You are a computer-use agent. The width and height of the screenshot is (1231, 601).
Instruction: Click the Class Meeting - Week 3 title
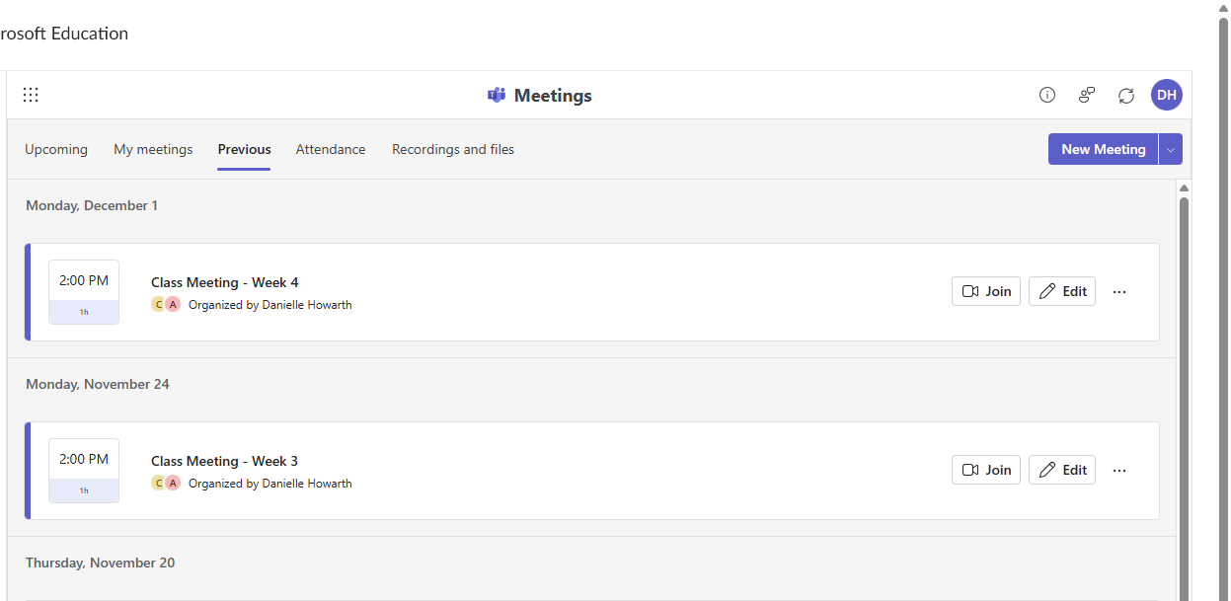224,461
